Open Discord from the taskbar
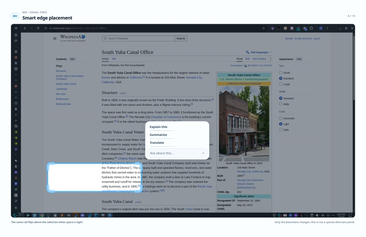The height and width of the screenshot is (237, 366). click(82, 215)
